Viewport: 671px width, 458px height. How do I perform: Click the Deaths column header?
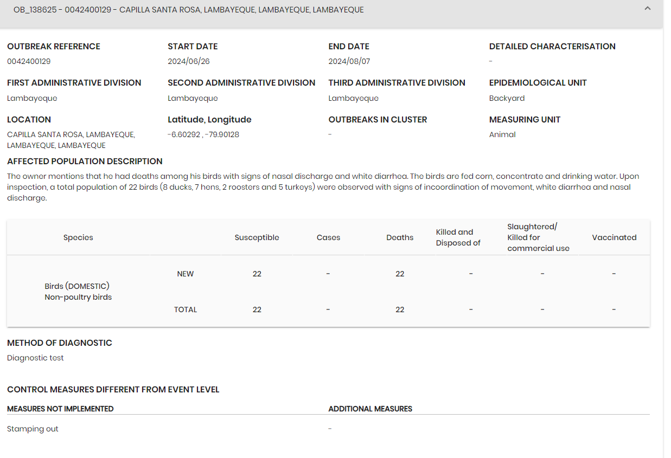(x=400, y=237)
